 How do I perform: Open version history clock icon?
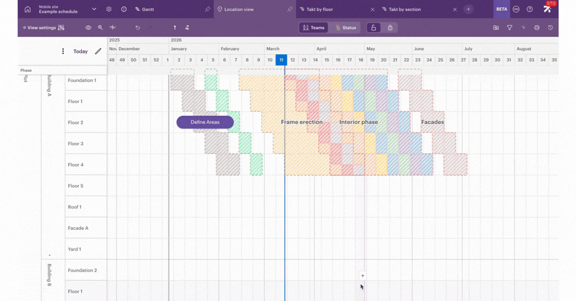coord(550,27)
